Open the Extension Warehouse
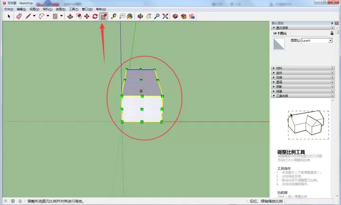Image resolution: width=341 pixels, height=205 pixels. tap(184, 16)
